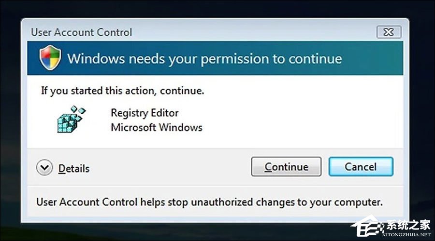This screenshot has height=241, width=435.
Task: Click the colorful UAC security shield icon
Action: [50, 59]
